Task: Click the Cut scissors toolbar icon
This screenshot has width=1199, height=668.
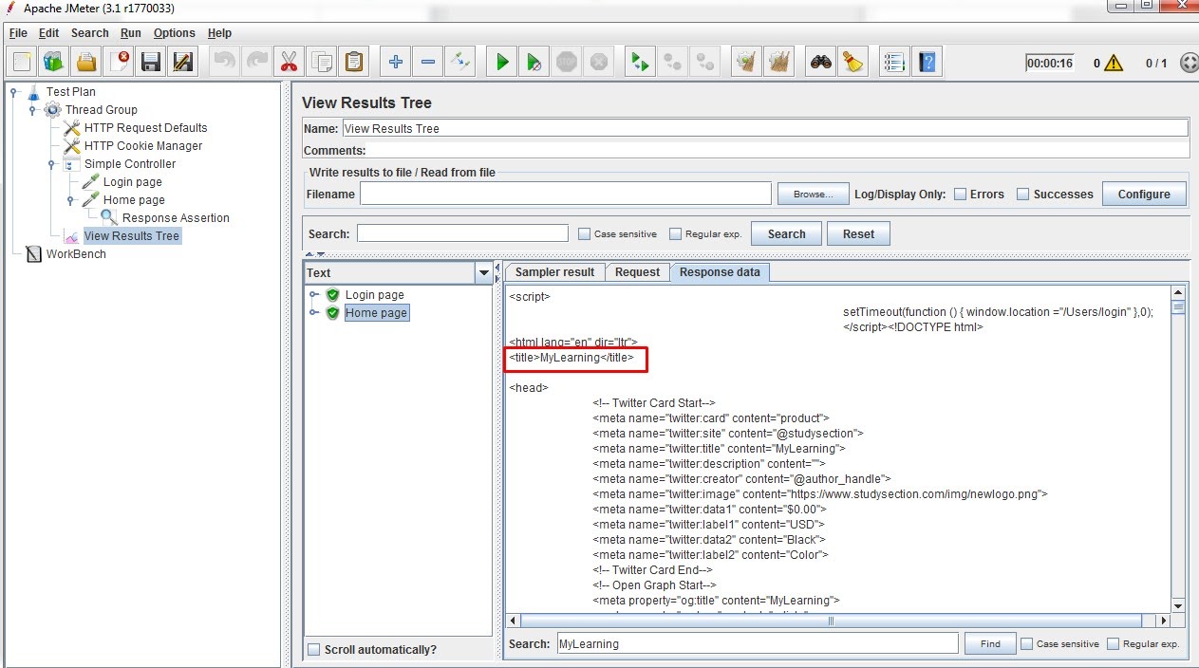Action: pos(289,63)
